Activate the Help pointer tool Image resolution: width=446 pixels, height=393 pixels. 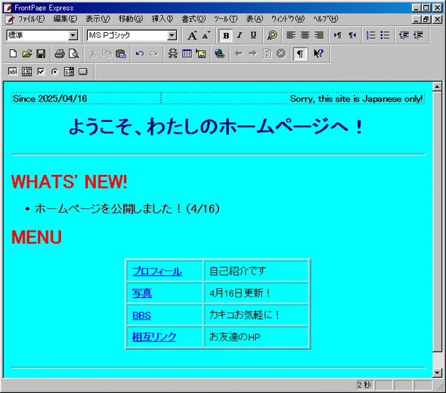click(x=319, y=54)
